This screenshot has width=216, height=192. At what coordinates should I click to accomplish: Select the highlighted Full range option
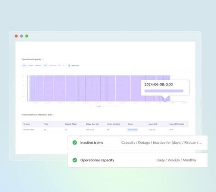[x=46, y=65]
